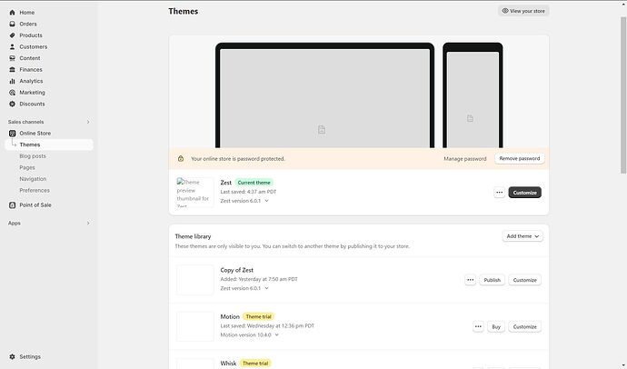Click the Content icon in sidebar
Viewport: 627px width, 369px height.
[12, 58]
